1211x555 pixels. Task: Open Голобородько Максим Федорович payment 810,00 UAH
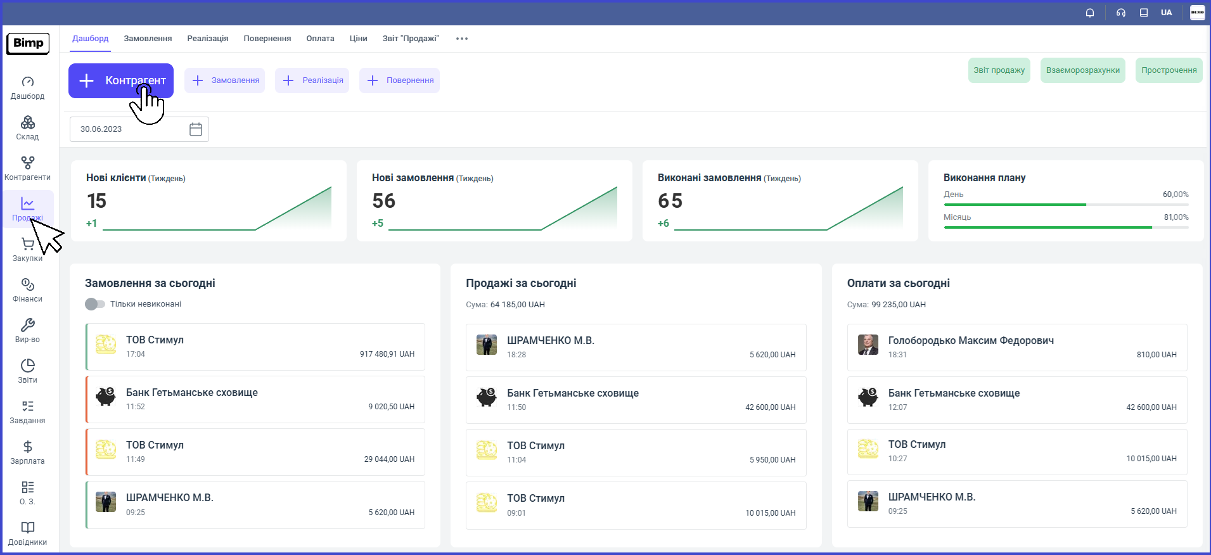click(1017, 347)
